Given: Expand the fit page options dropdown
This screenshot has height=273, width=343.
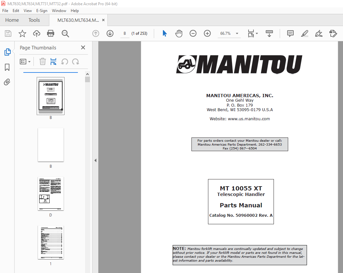Looking at the screenshot, I should (257, 33).
